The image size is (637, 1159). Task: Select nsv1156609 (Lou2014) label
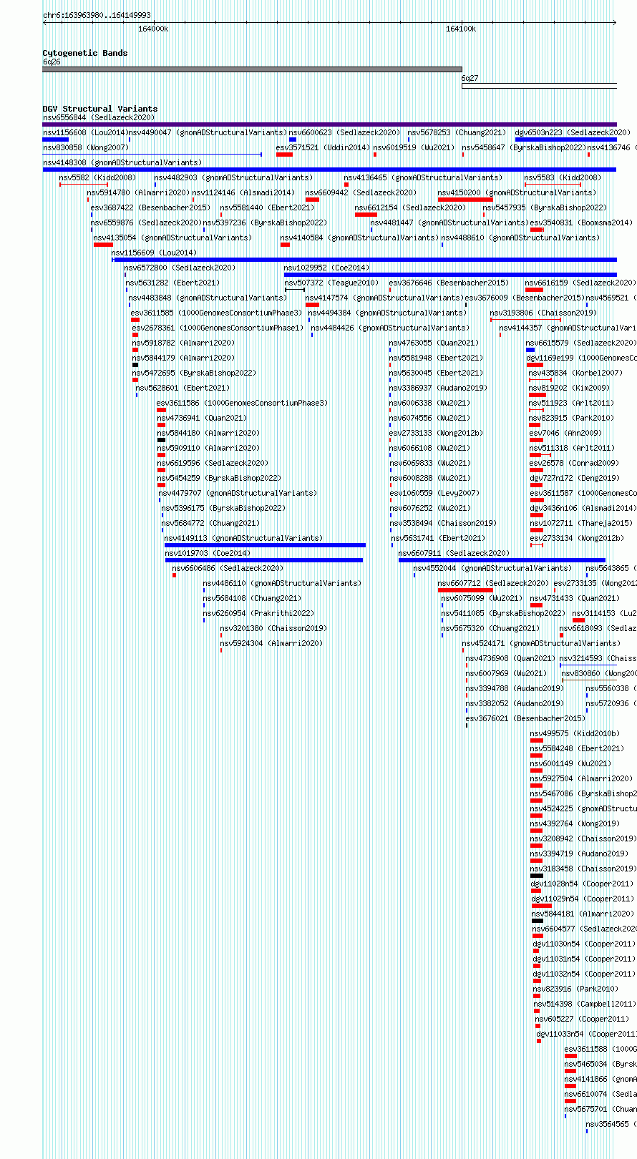click(x=154, y=253)
